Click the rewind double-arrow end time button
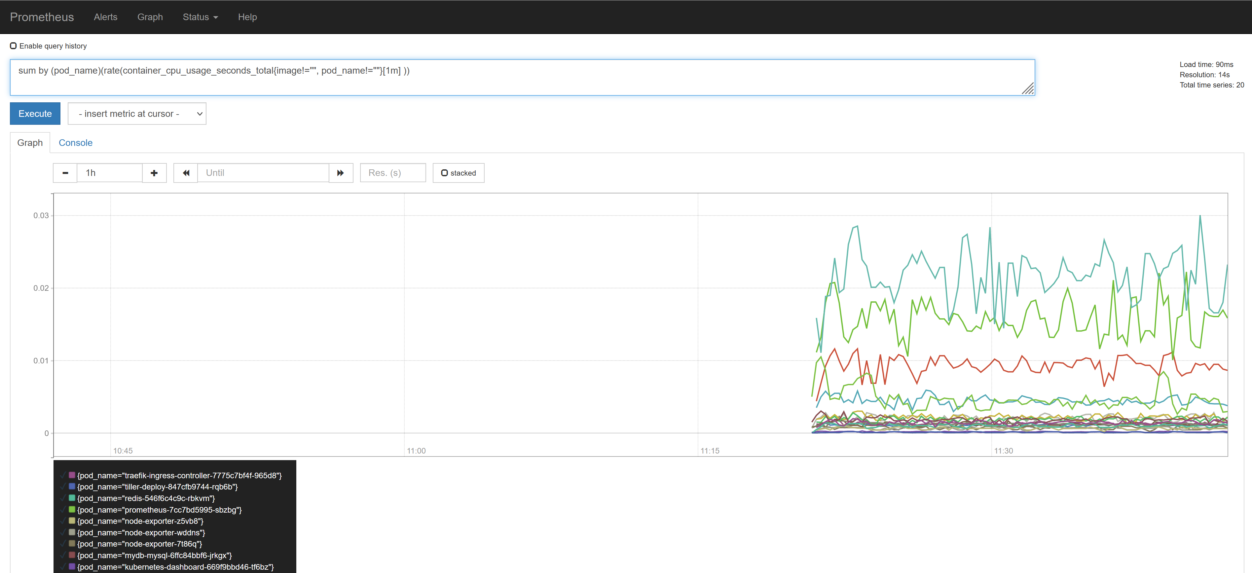 [x=186, y=173]
